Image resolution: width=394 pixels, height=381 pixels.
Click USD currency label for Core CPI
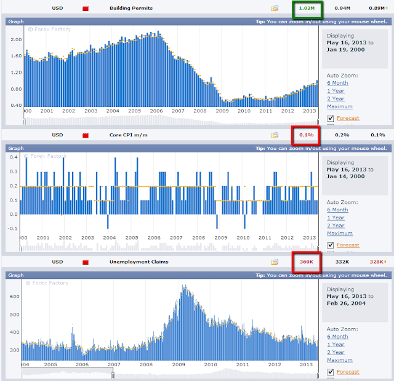pyautogui.click(x=57, y=135)
